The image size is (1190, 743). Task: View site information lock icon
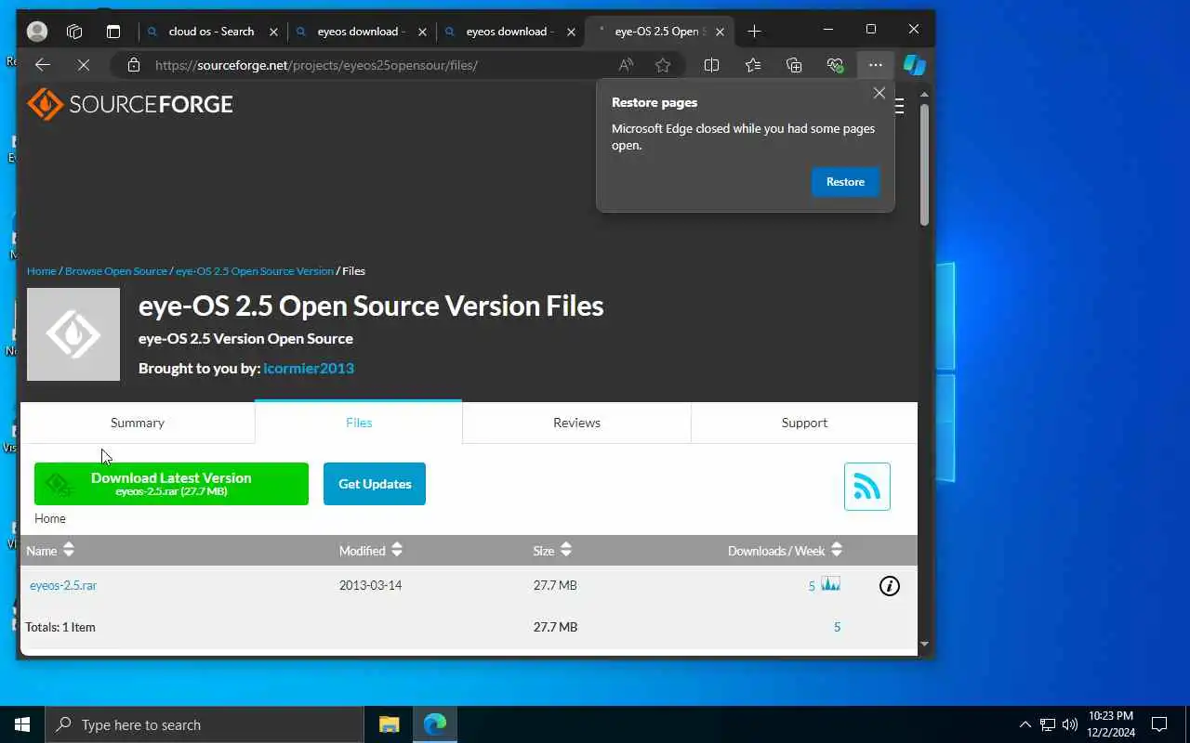(x=134, y=65)
